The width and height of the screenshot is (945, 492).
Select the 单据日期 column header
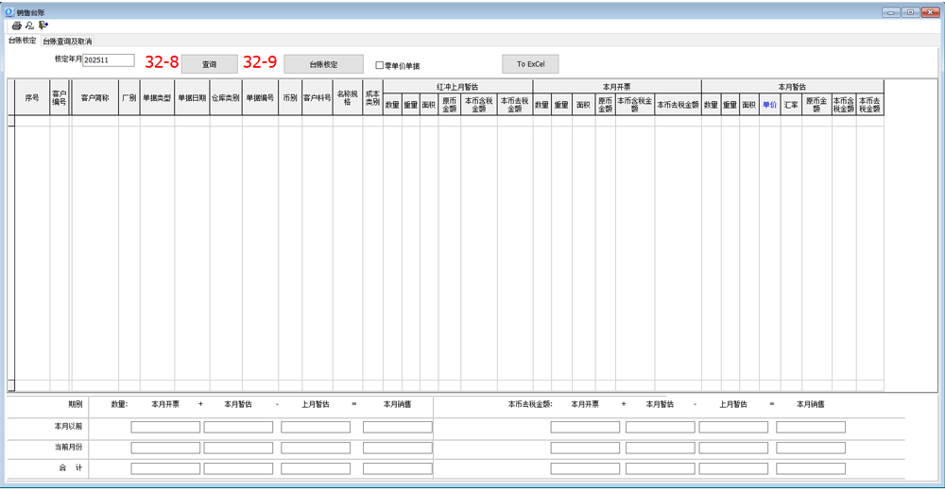(192, 97)
